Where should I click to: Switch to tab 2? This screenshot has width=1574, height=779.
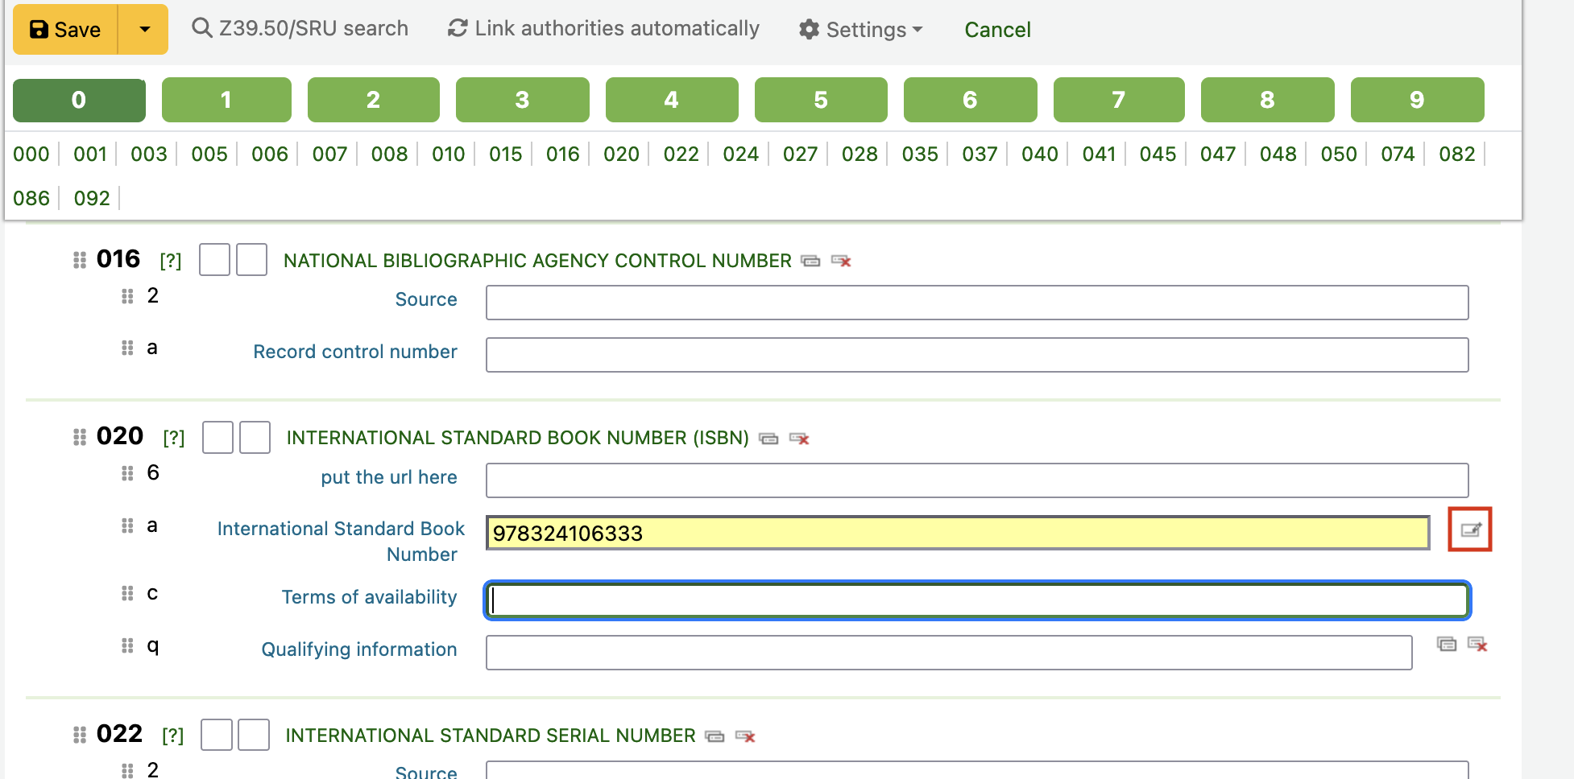373,100
